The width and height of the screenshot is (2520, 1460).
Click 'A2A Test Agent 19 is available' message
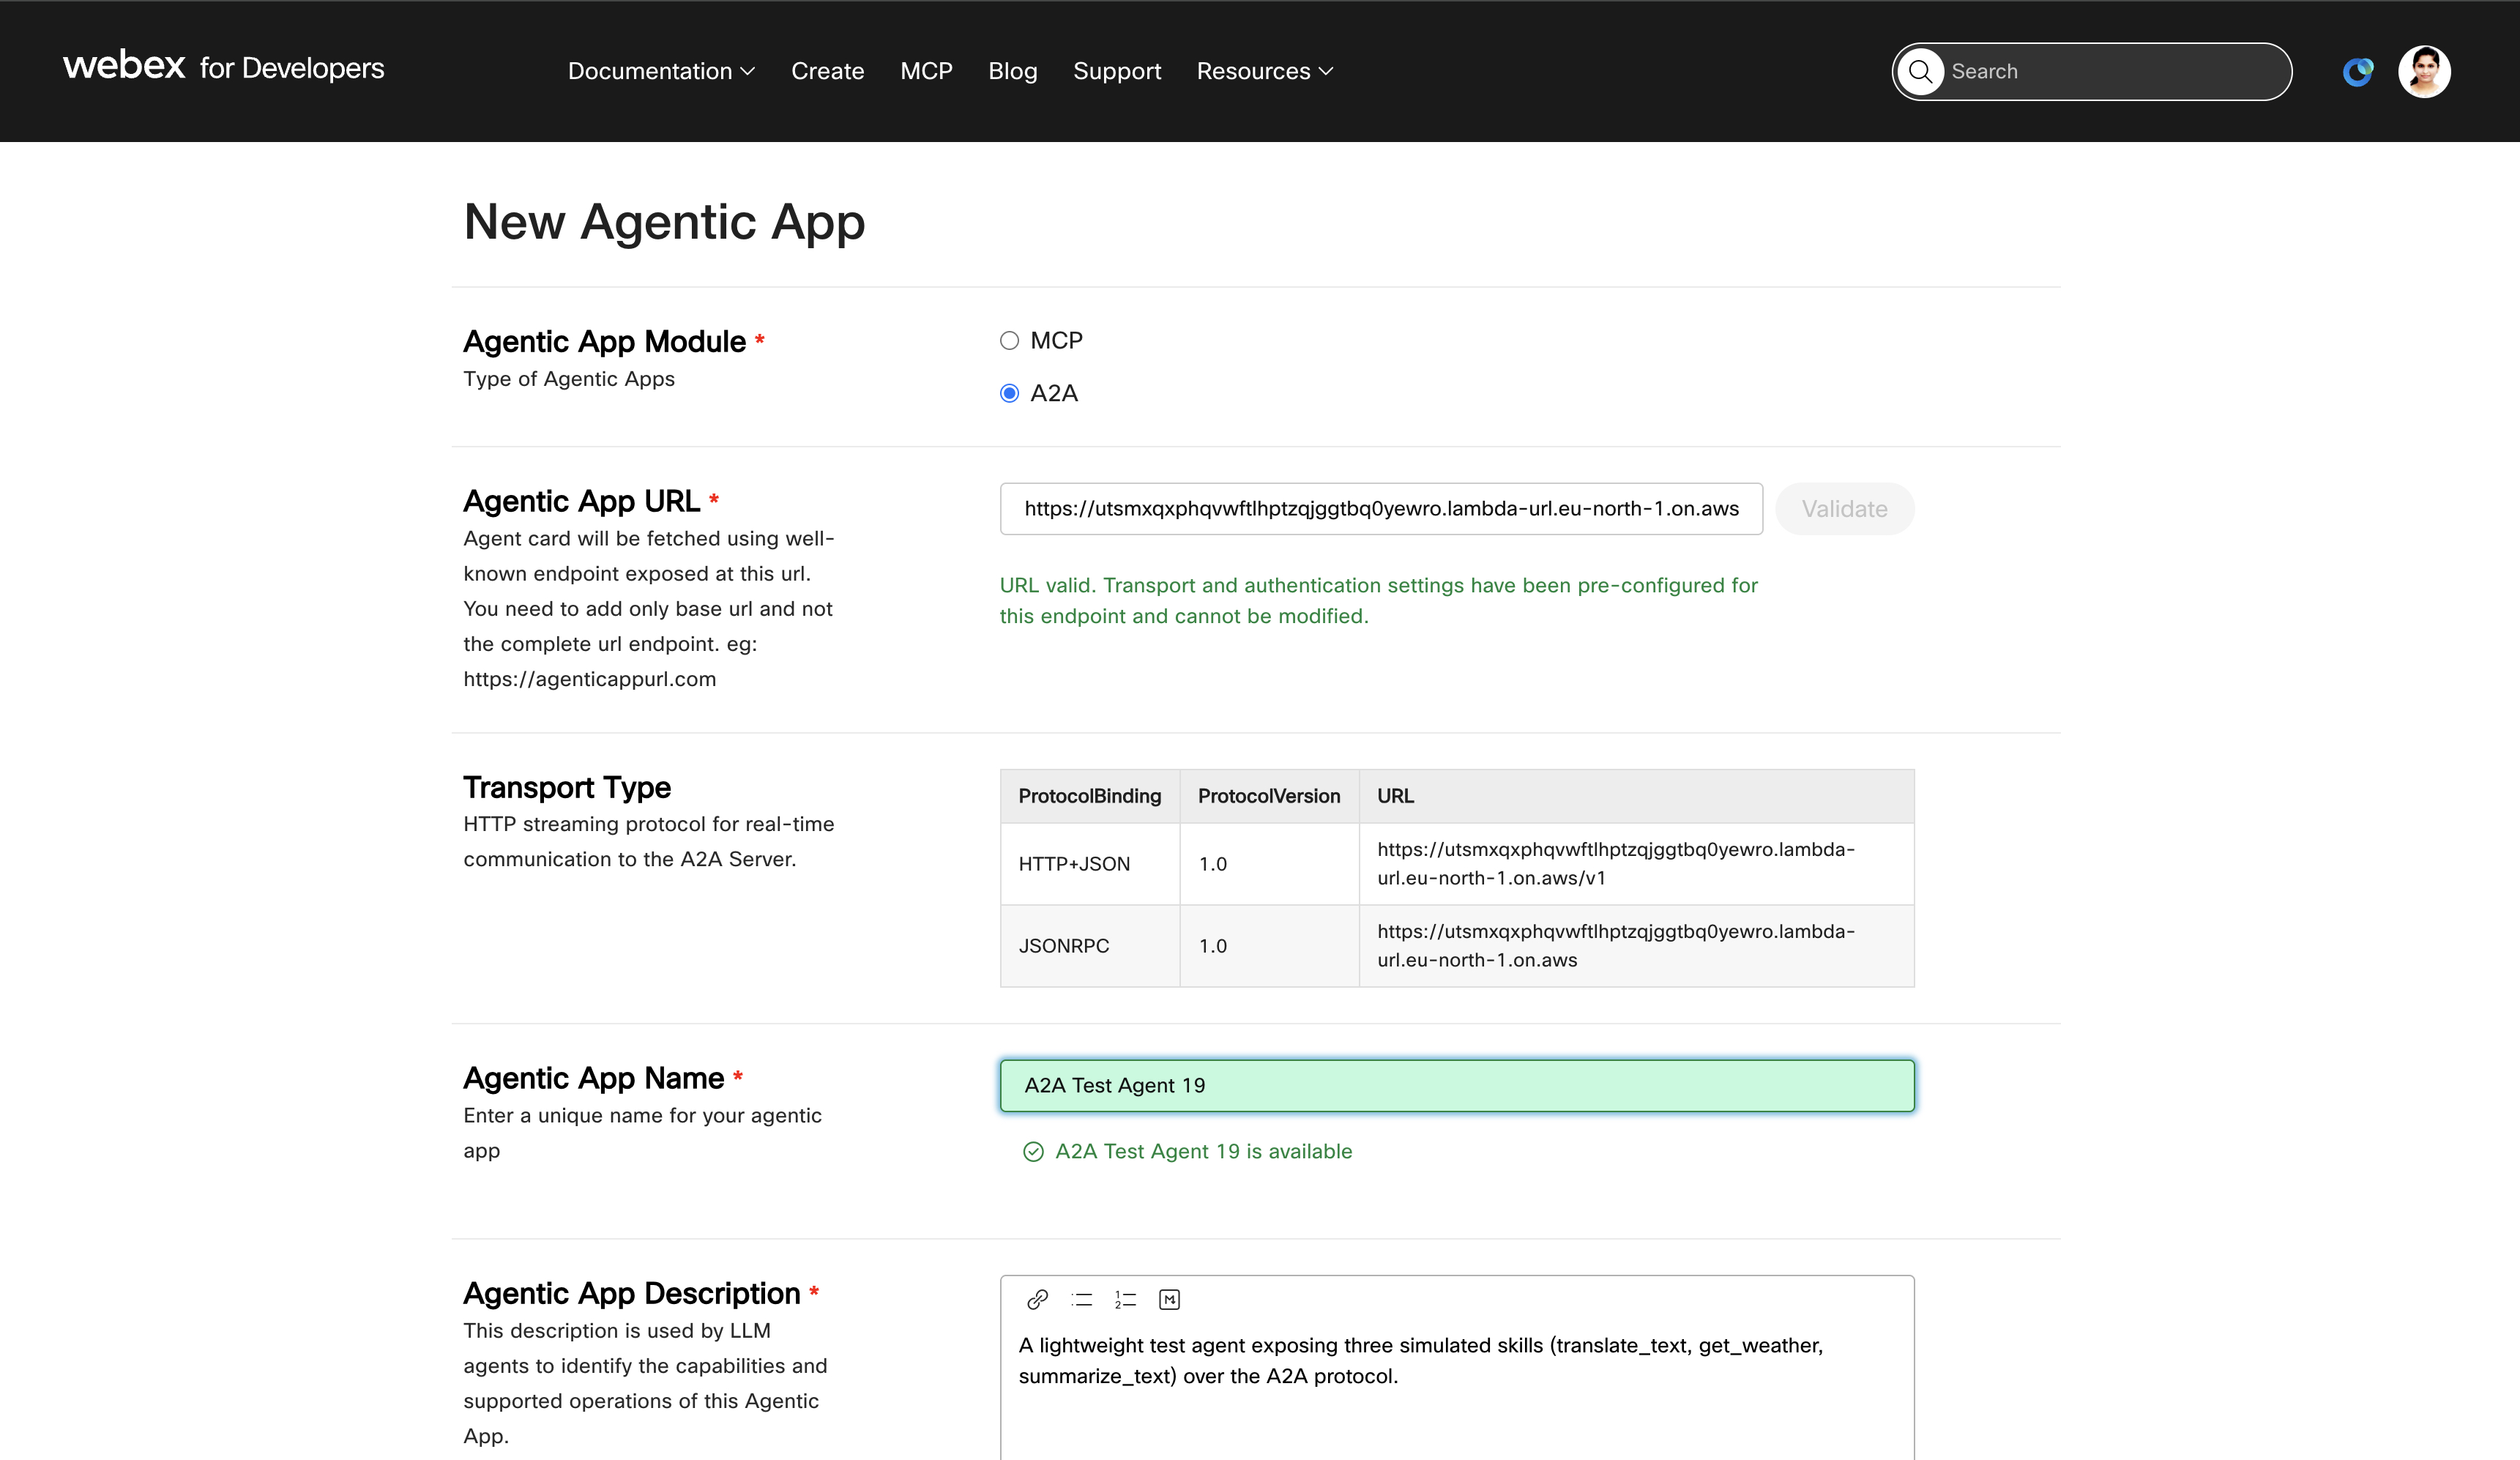[1203, 1152]
